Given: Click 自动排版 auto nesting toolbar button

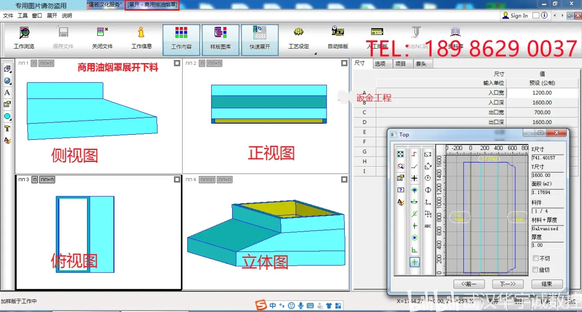Looking at the screenshot, I should [x=338, y=38].
